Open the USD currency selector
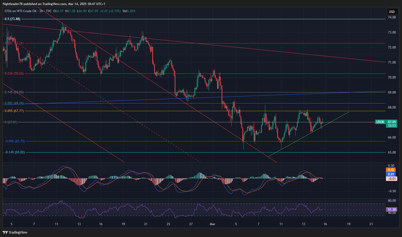Viewport: 402px width, 237px height. tap(392, 12)
